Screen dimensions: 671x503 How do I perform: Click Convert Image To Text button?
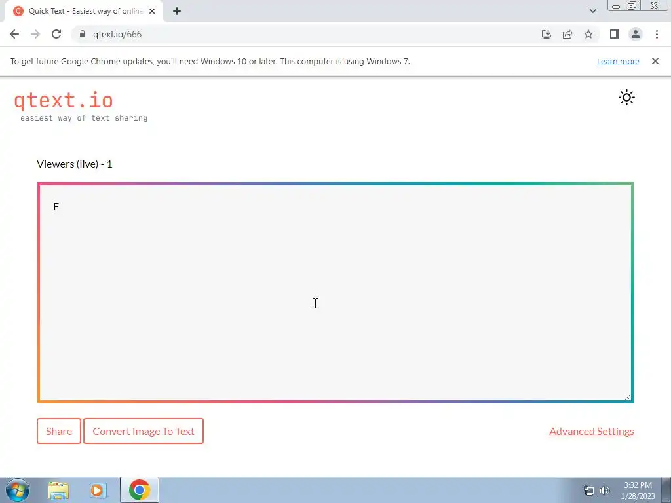click(144, 431)
